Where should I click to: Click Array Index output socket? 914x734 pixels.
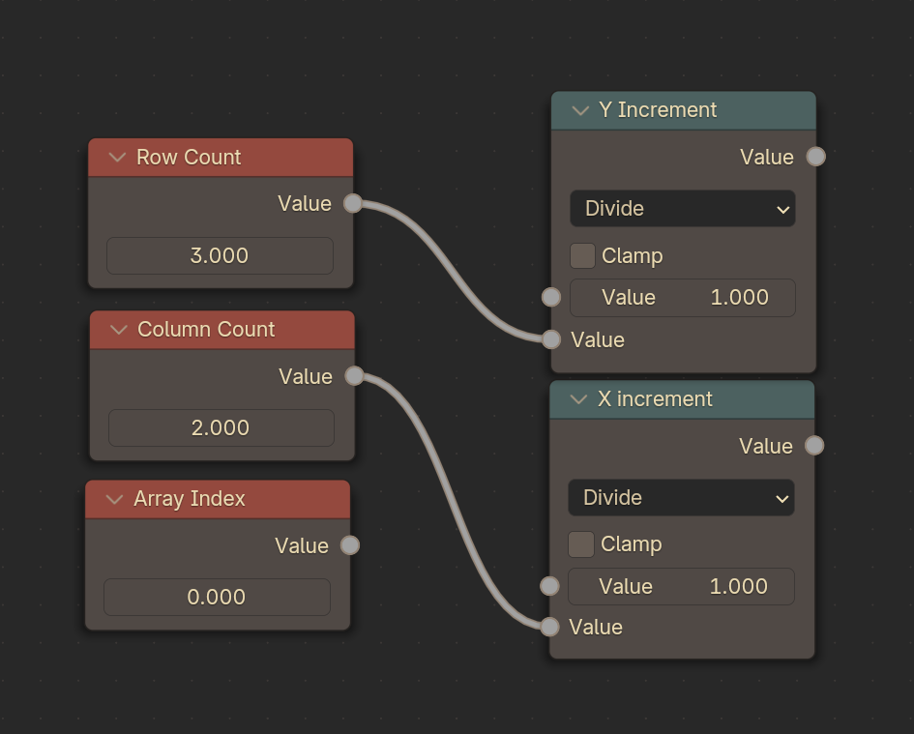coord(350,545)
